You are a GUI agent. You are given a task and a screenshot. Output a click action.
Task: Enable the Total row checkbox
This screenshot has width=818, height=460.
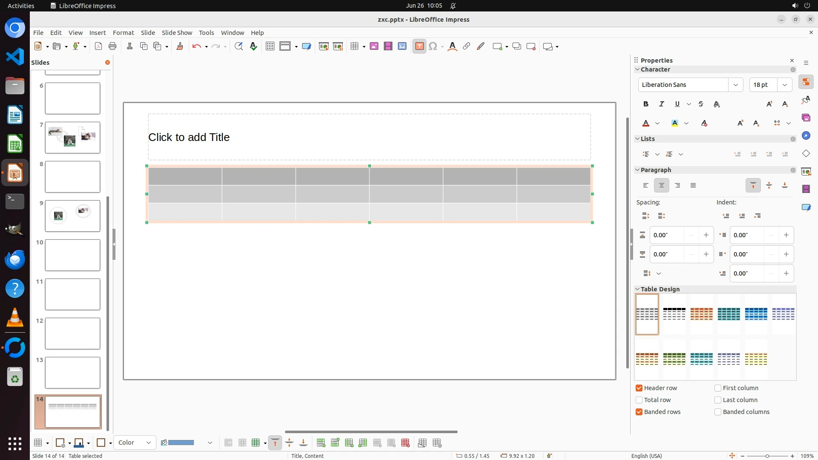point(639,400)
